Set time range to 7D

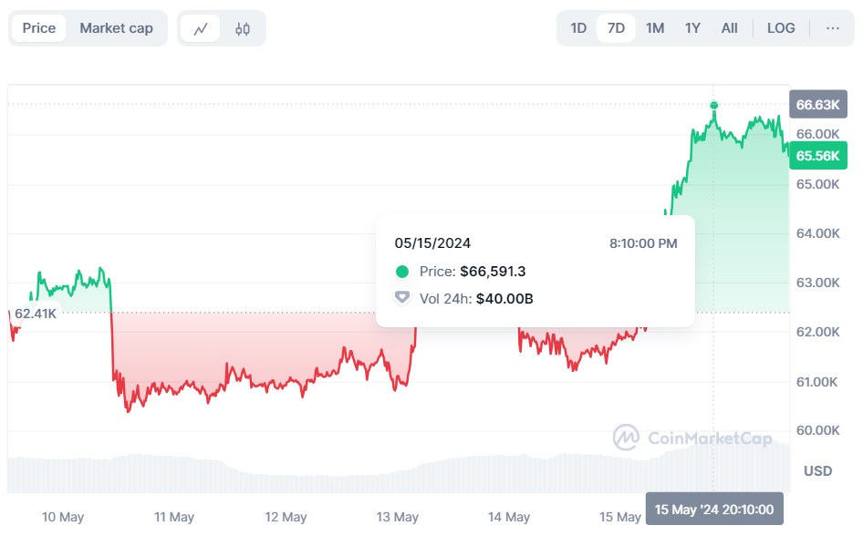click(x=616, y=28)
